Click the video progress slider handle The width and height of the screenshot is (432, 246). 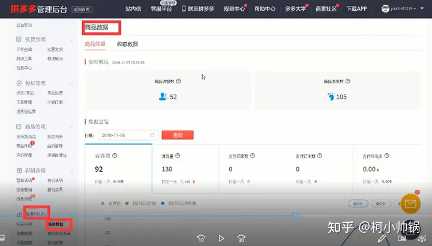click(296, 215)
